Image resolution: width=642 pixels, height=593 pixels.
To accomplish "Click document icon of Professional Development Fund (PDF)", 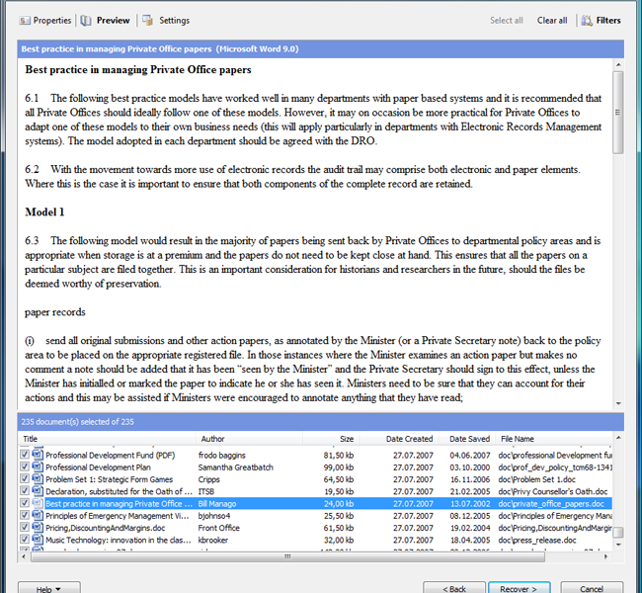I will (x=38, y=455).
